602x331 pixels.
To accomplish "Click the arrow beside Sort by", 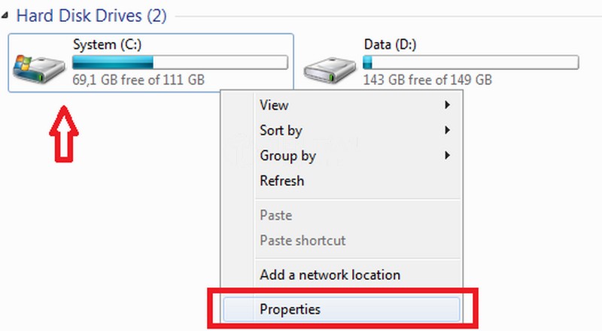I will pos(448,130).
